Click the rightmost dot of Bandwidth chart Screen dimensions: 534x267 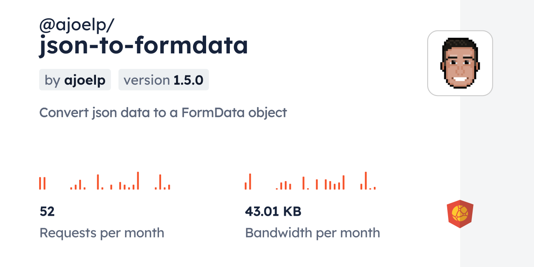point(375,188)
